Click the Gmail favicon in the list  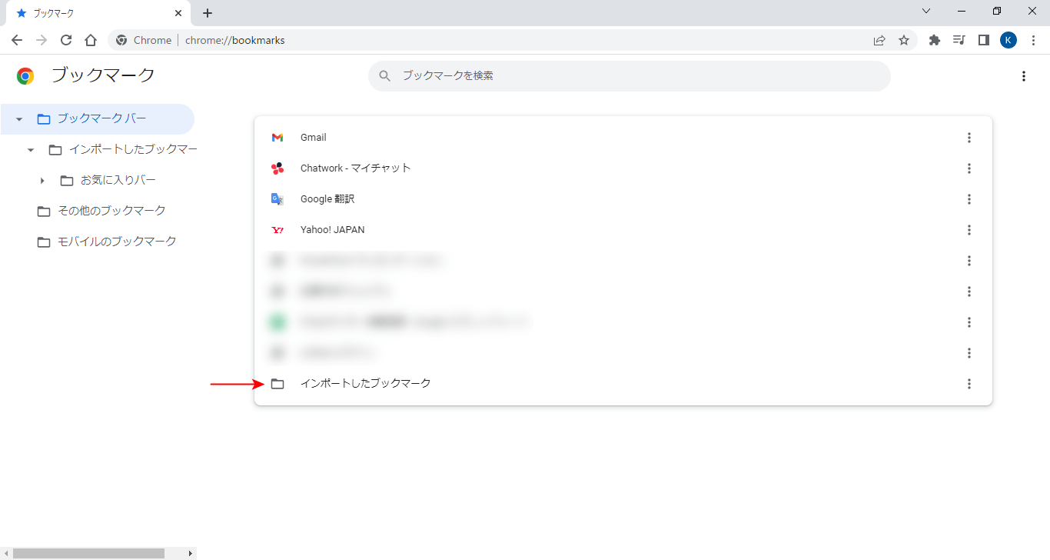pyautogui.click(x=277, y=138)
